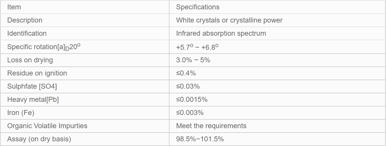Select the "+5.7° ~ +6.8°" value
The height and width of the screenshot is (146, 386).
pyautogui.click(x=197, y=47)
